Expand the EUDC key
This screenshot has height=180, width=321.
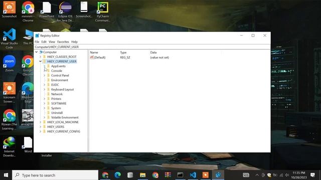click(44, 84)
